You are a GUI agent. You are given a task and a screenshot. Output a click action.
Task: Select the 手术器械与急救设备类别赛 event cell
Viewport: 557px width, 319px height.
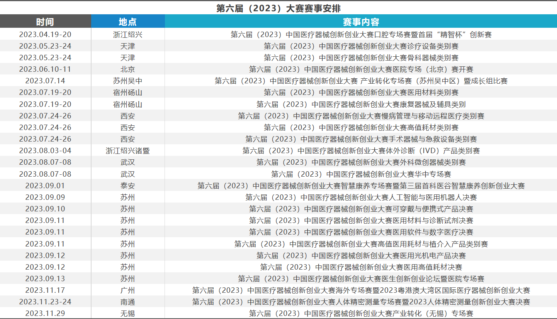pos(361,139)
